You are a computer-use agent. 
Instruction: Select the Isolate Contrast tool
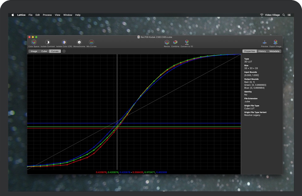coord(47,42)
